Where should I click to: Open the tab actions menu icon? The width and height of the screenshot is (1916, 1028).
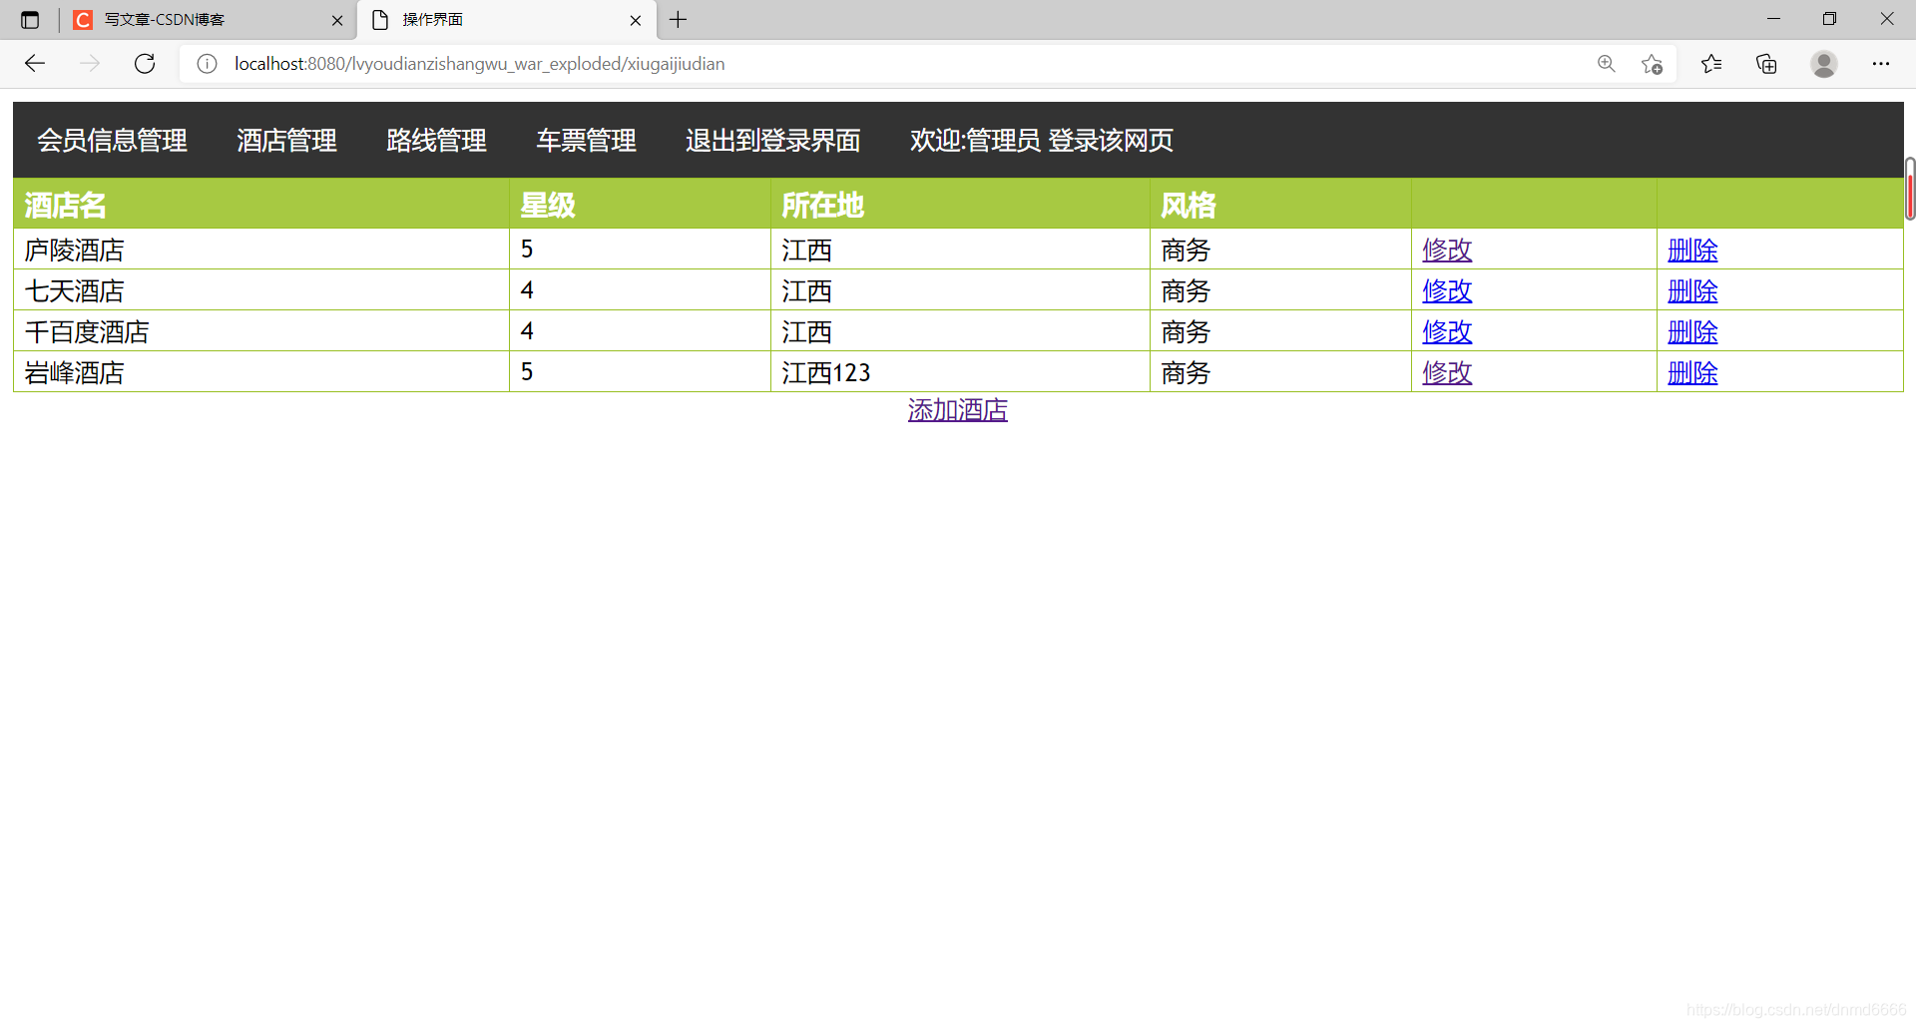coord(30,20)
